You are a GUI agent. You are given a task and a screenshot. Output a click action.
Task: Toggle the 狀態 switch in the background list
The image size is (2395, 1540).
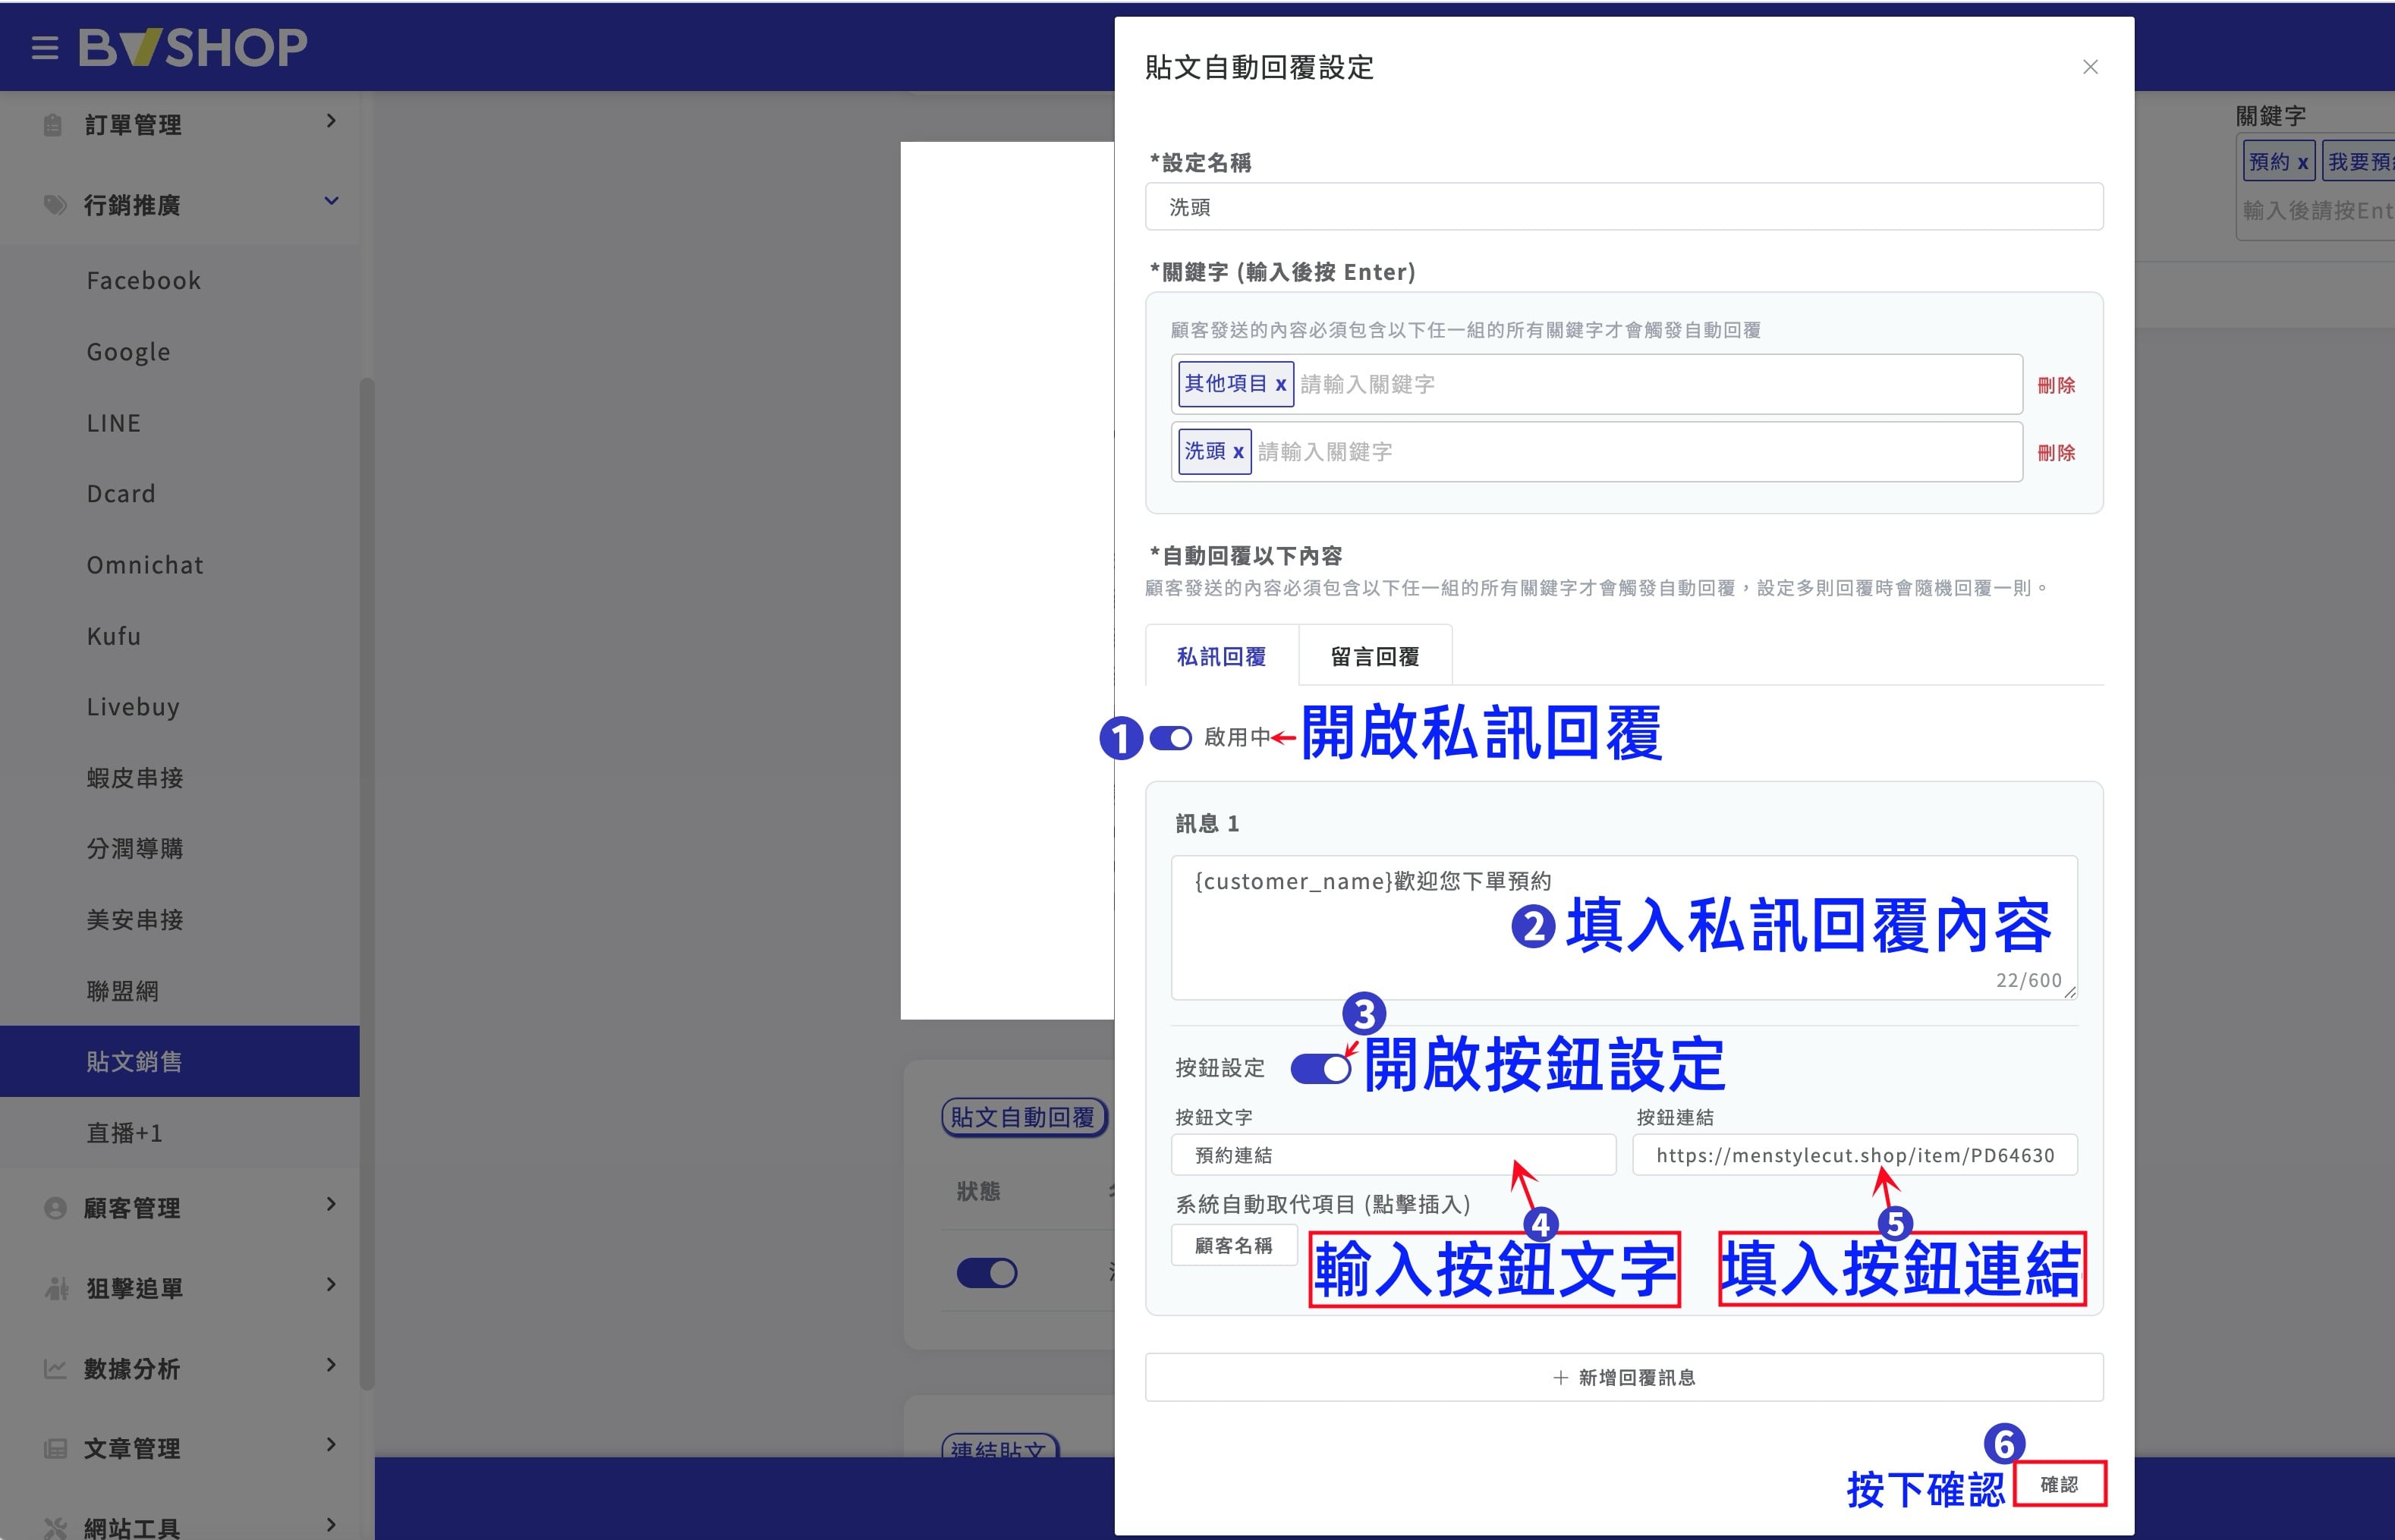987,1273
